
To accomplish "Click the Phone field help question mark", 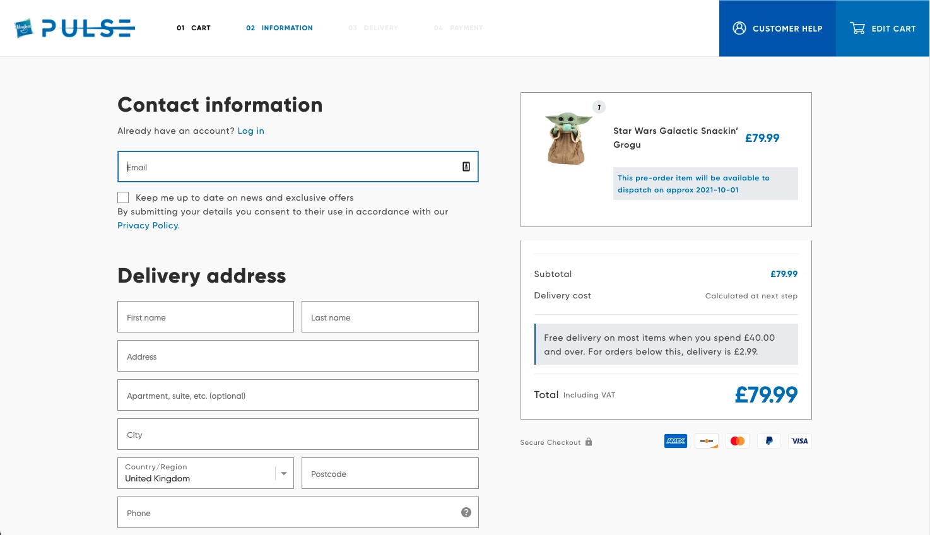I will [466, 512].
